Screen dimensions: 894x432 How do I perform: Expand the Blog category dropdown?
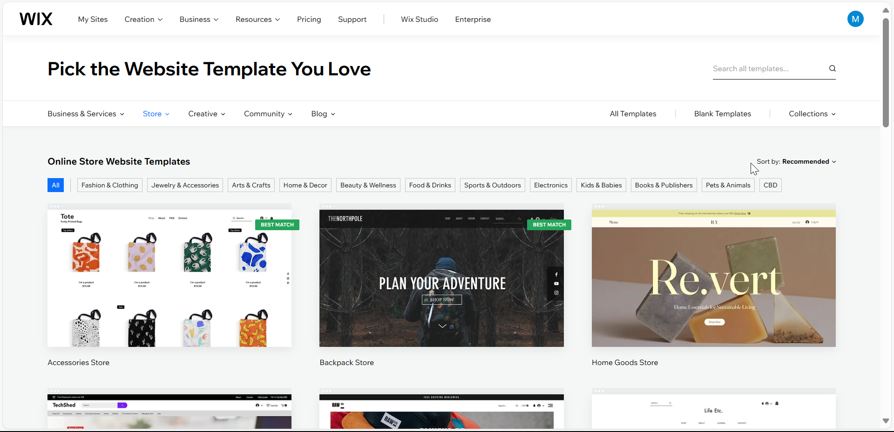tap(323, 114)
